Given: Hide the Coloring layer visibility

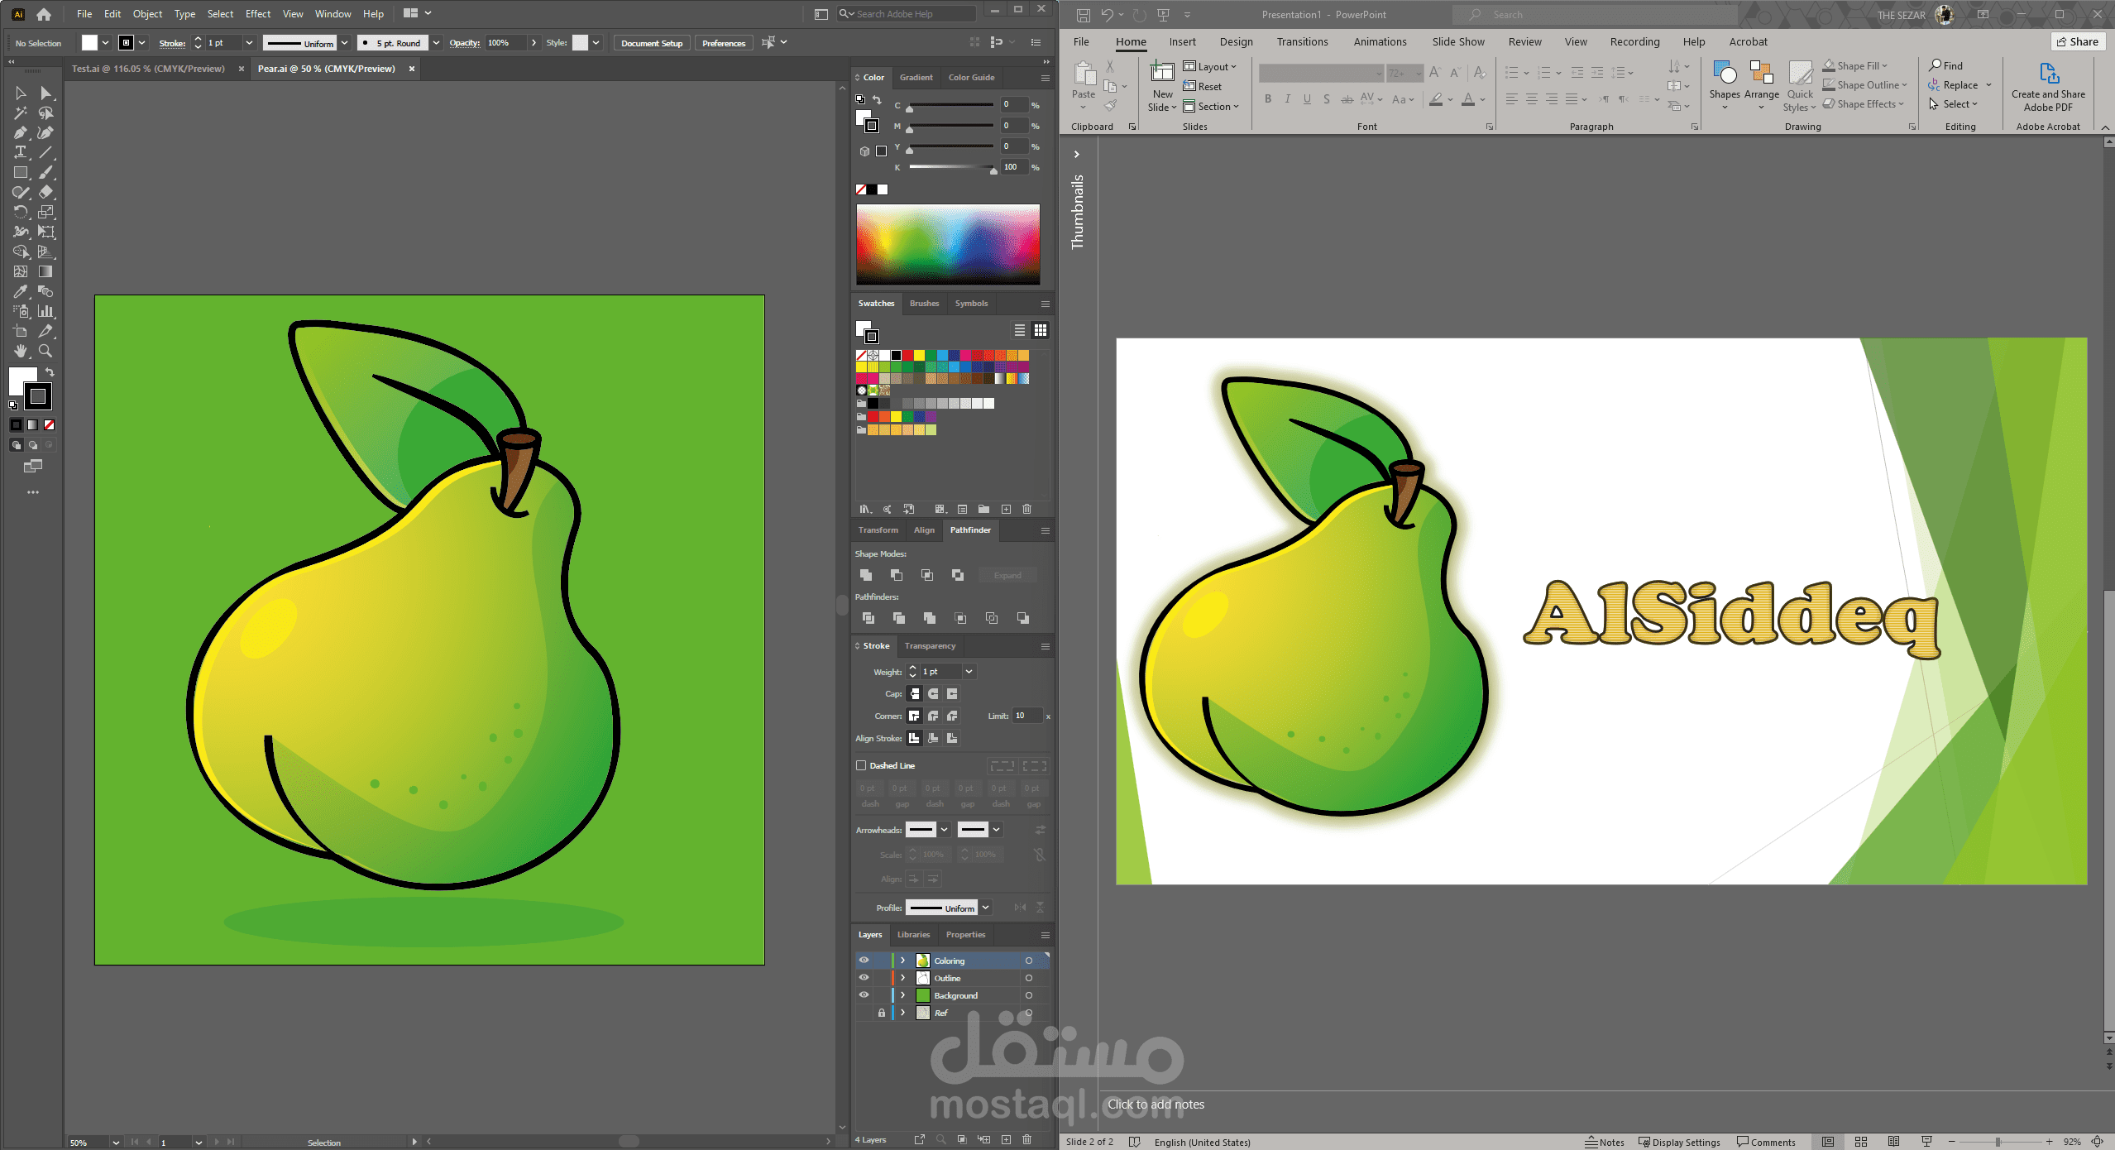Looking at the screenshot, I should (x=864, y=961).
